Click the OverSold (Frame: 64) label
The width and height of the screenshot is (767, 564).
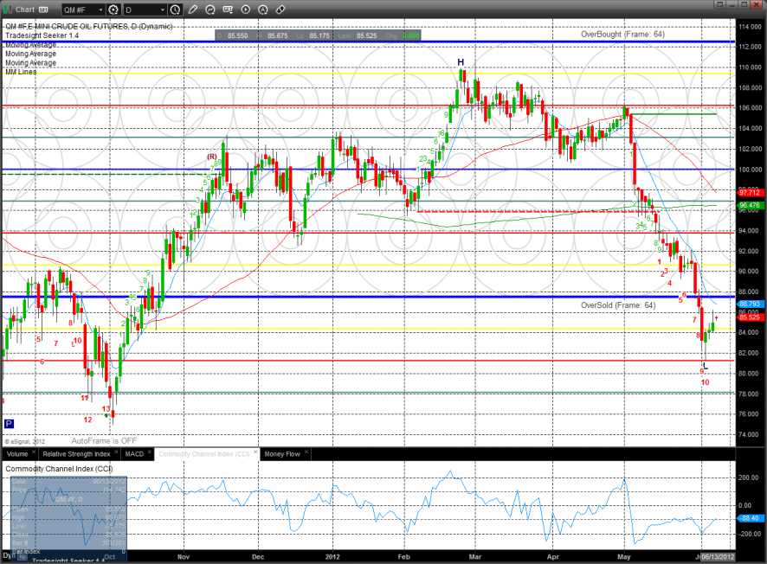(x=617, y=305)
